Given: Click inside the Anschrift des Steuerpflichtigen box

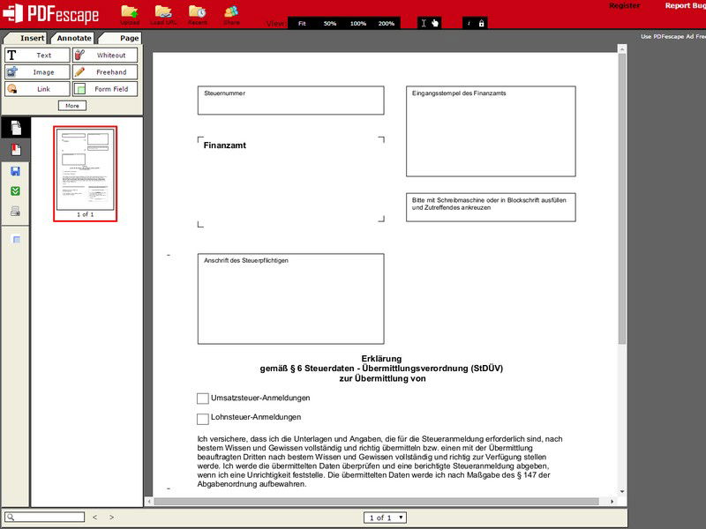Looking at the screenshot, I should pyautogui.click(x=291, y=299).
